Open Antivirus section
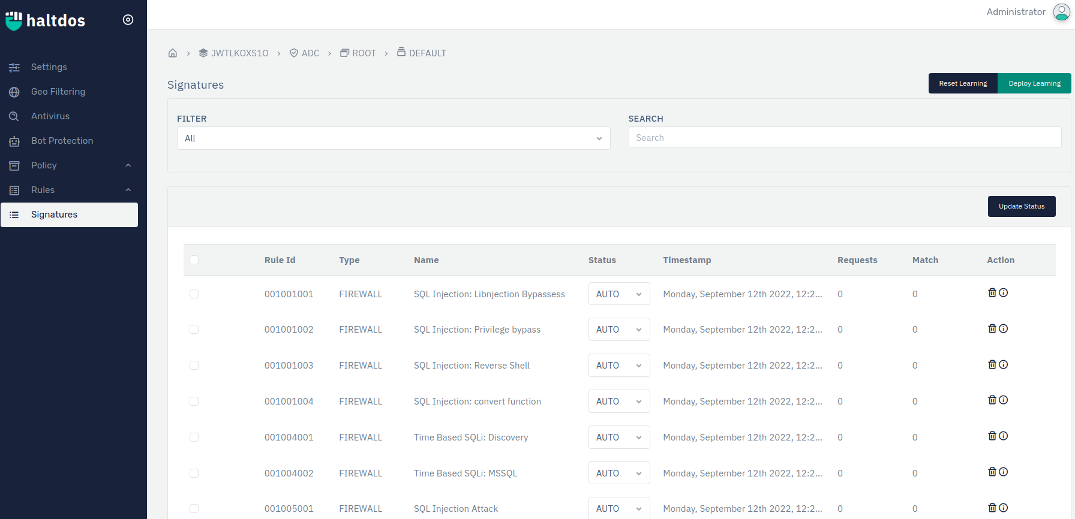Viewport: 1075px width, 519px height. [x=50, y=116]
